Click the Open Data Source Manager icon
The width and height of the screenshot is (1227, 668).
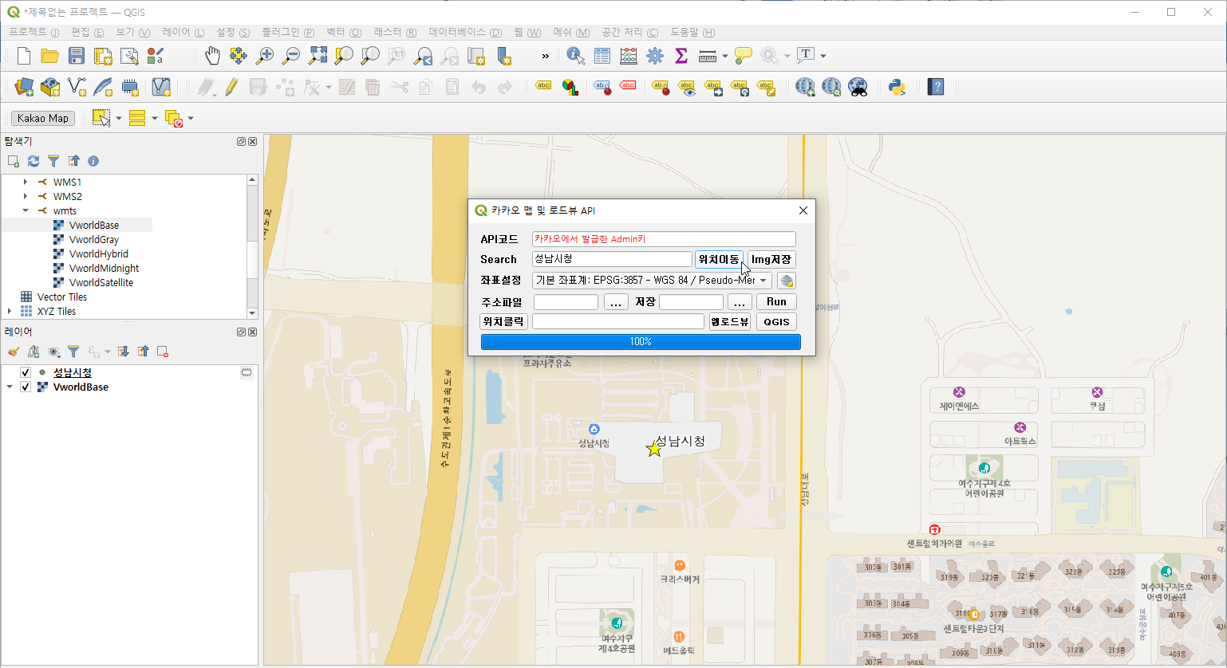pos(23,87)
